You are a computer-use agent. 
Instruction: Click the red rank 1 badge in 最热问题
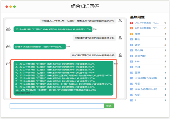point(132,23)
